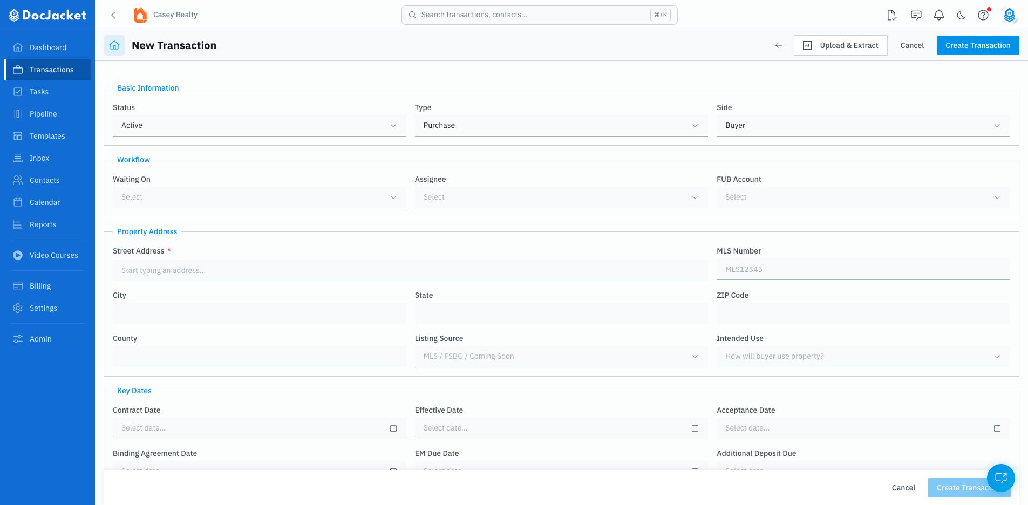Click the Effective Date field

click(561, 428)
